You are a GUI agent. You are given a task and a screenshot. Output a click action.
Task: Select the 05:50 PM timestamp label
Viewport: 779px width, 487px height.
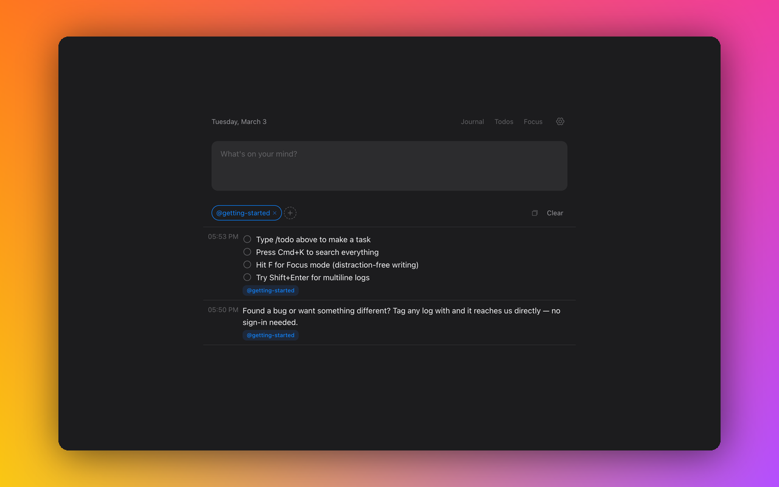(222, 309)
